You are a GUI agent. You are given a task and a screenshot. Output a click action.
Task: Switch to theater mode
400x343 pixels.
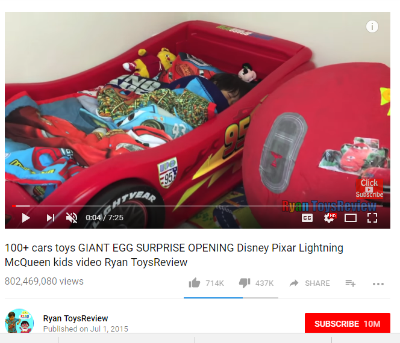click(x=351, y=218)
